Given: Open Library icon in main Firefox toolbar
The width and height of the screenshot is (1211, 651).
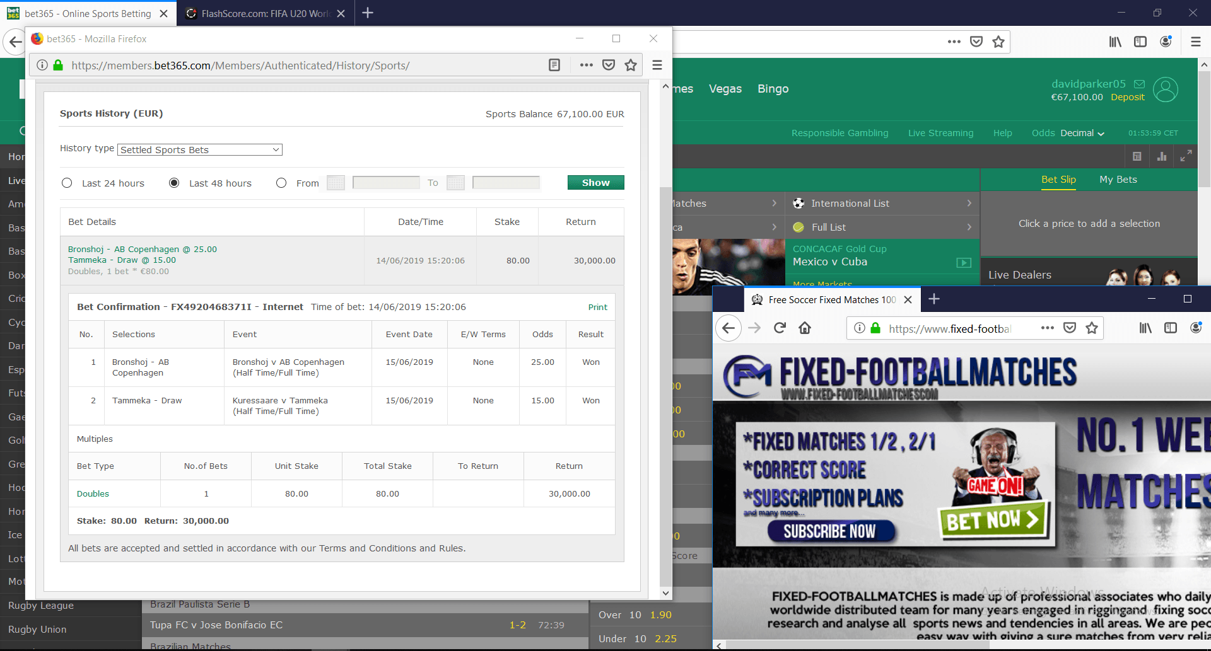Looking at the screenshot, I should 1115,42.
